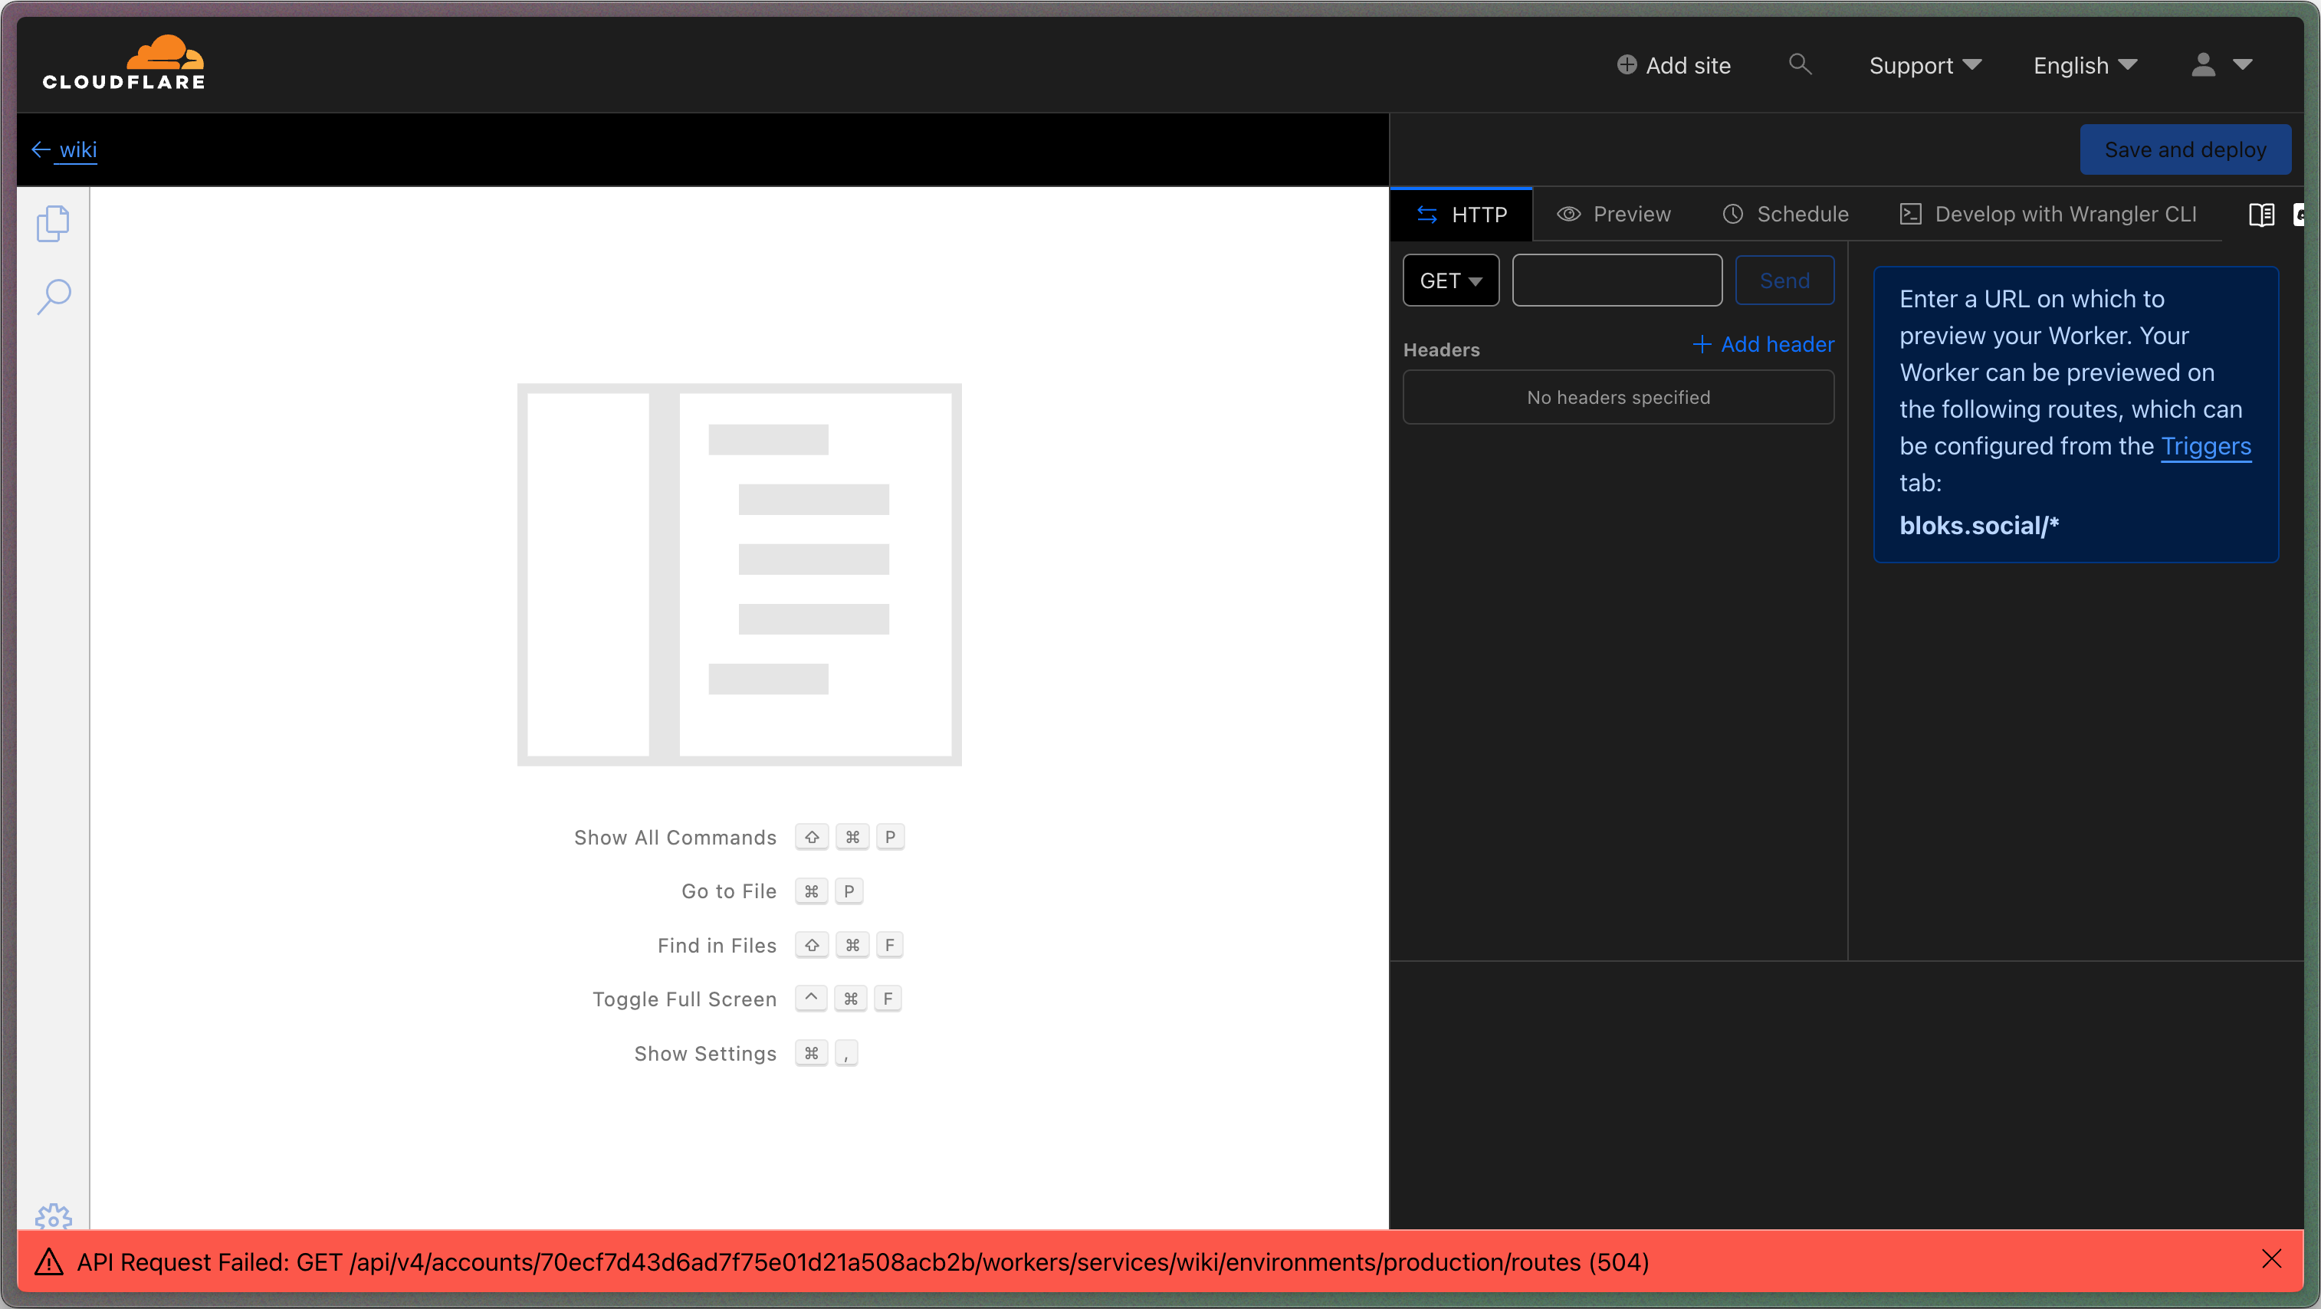Click the back arrow next to wiki
This screenshot has height=1309, width=2321.
click(x=41, y=149)
